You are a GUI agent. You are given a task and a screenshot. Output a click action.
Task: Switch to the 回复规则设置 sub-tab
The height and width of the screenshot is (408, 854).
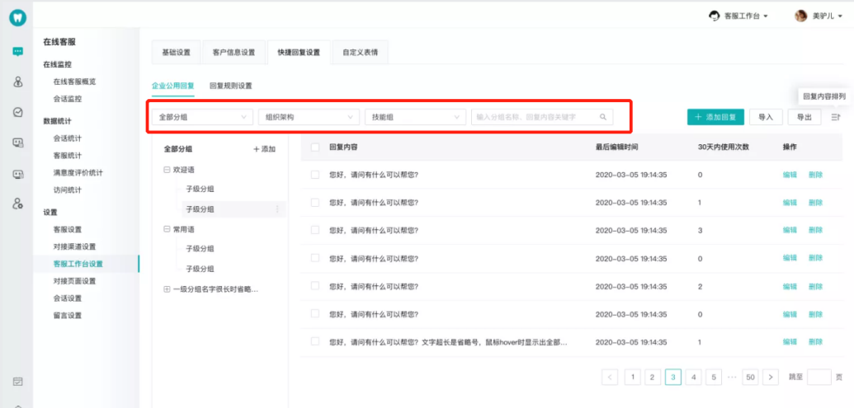click(230, 86)
